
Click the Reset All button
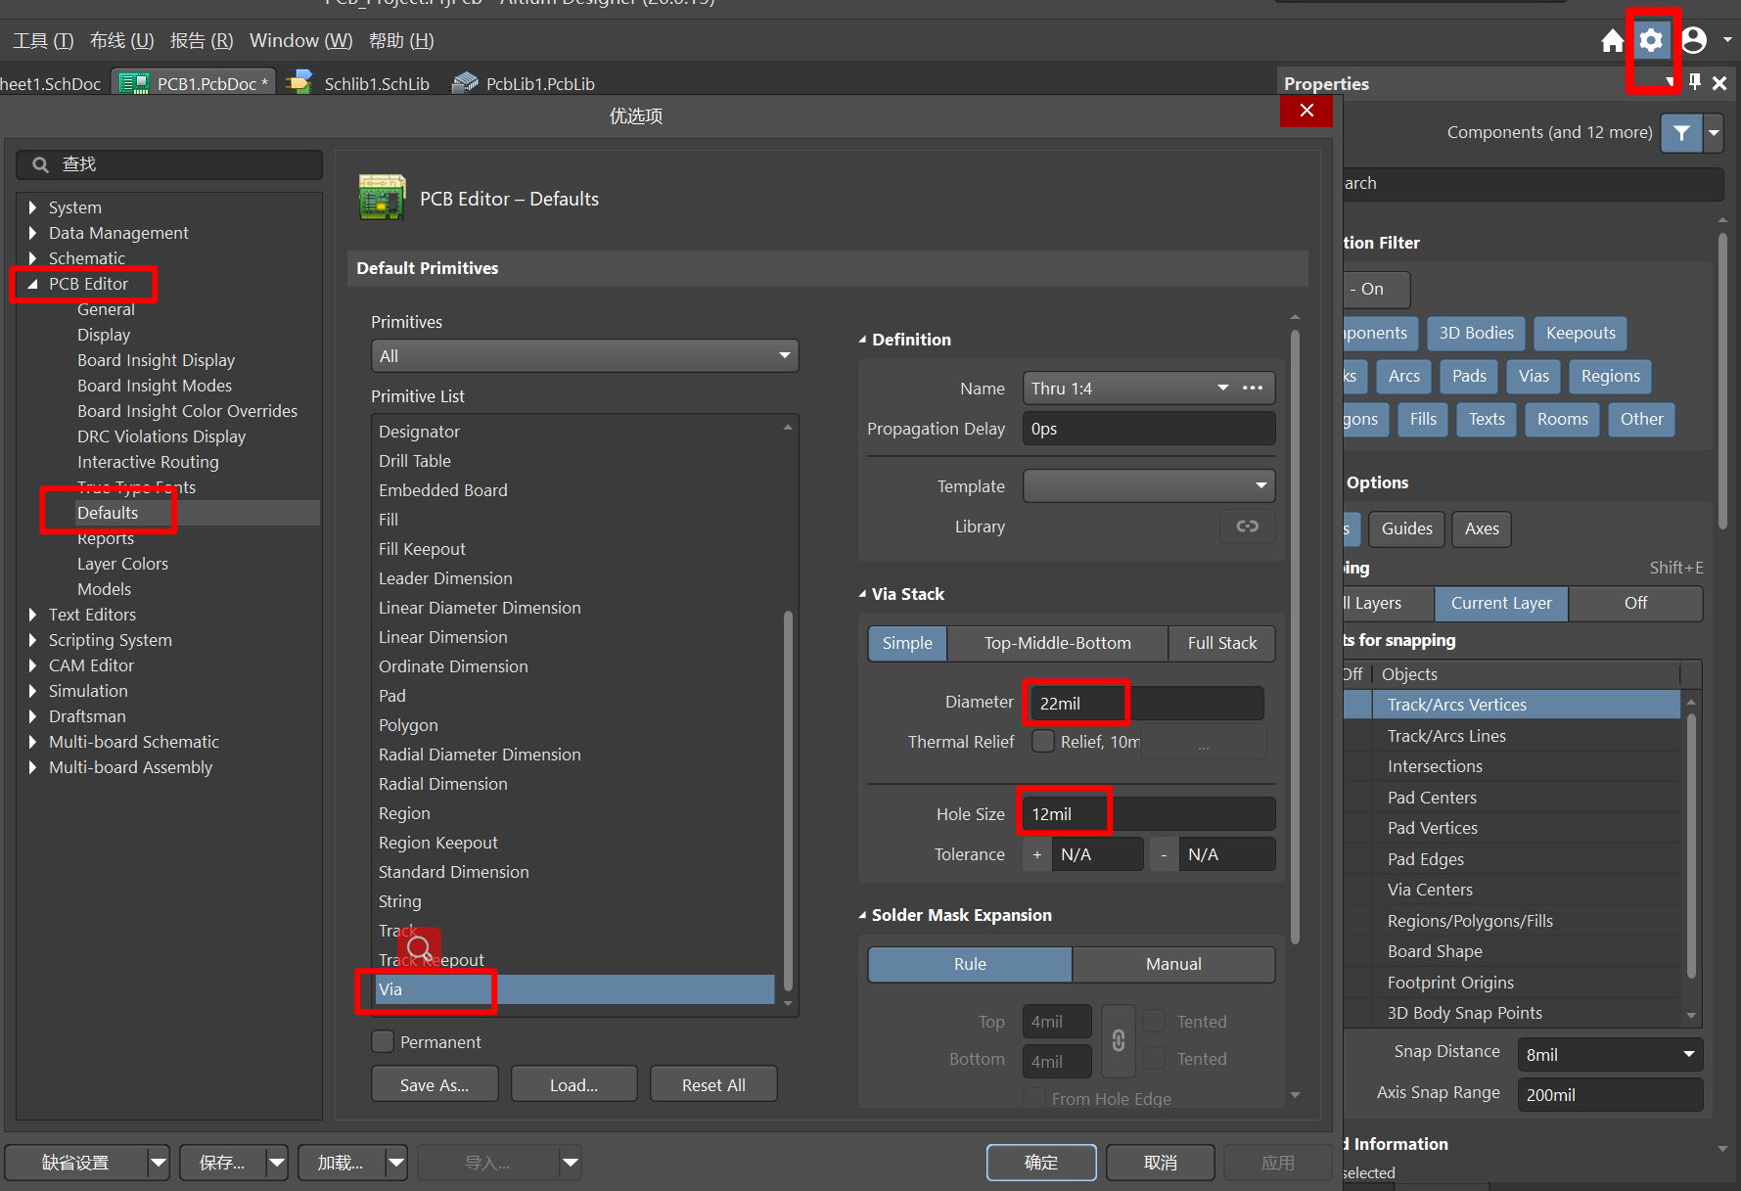coord(713,1084)
